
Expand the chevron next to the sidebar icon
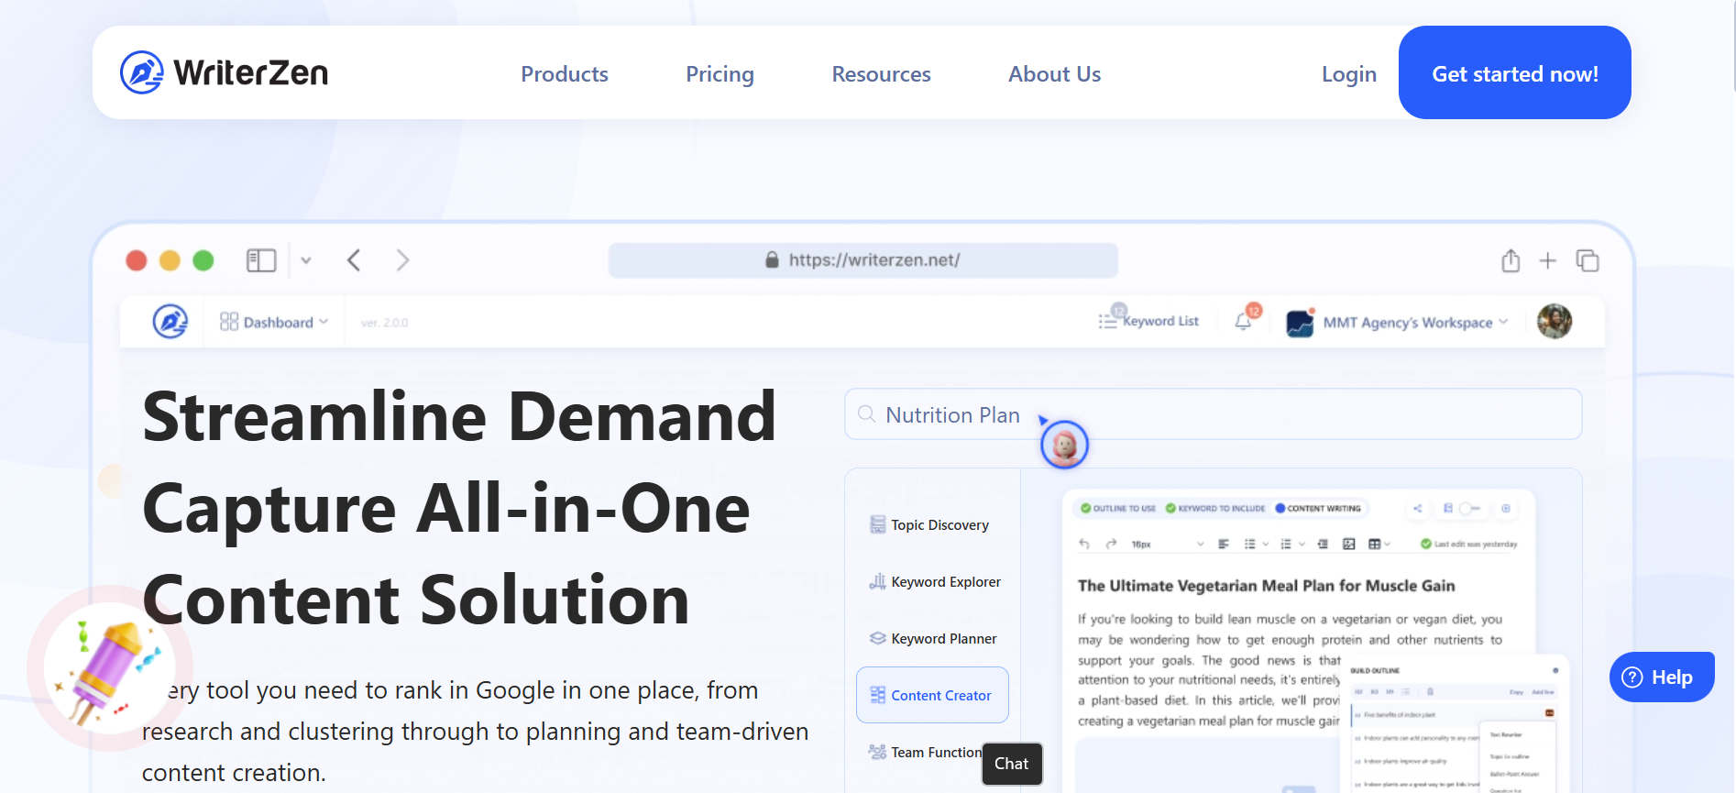[306, 260]
